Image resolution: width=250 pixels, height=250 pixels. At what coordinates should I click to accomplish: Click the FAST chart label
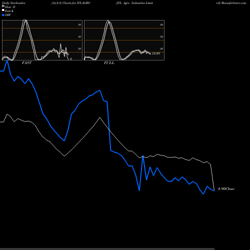26,63
